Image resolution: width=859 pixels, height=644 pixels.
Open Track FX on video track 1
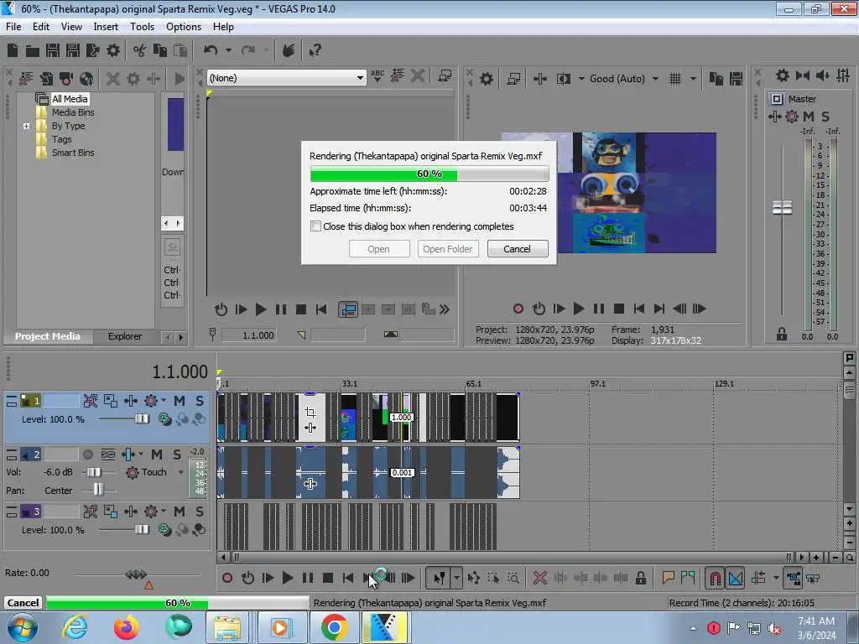pos(151,401)
